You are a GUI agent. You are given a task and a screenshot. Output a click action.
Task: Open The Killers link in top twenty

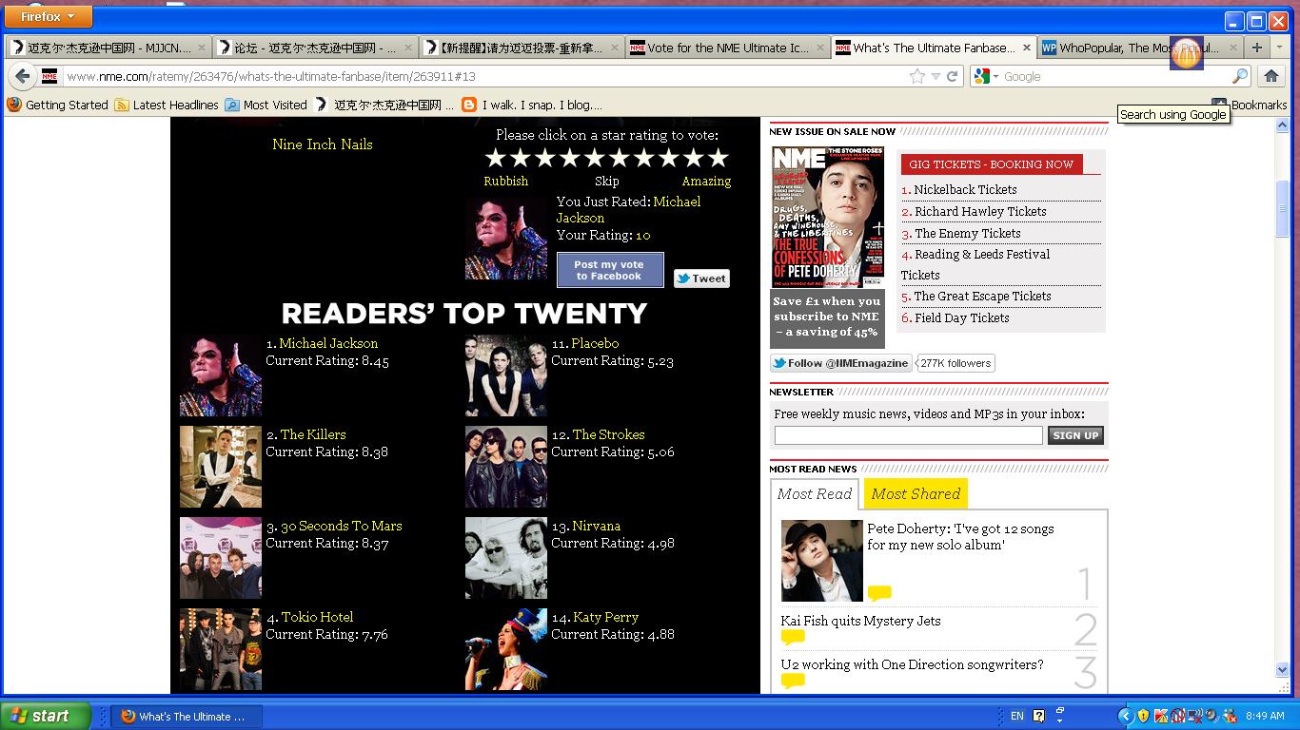312,434
